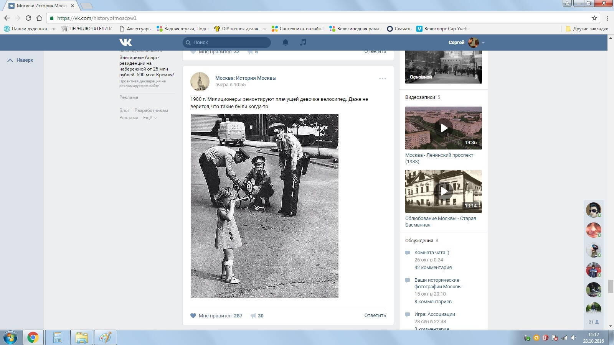The width and height of the screenshot is (614, 345).
Task: Click the volume icon in system tray
Action: pyautogui.click(x=573, y=338)
